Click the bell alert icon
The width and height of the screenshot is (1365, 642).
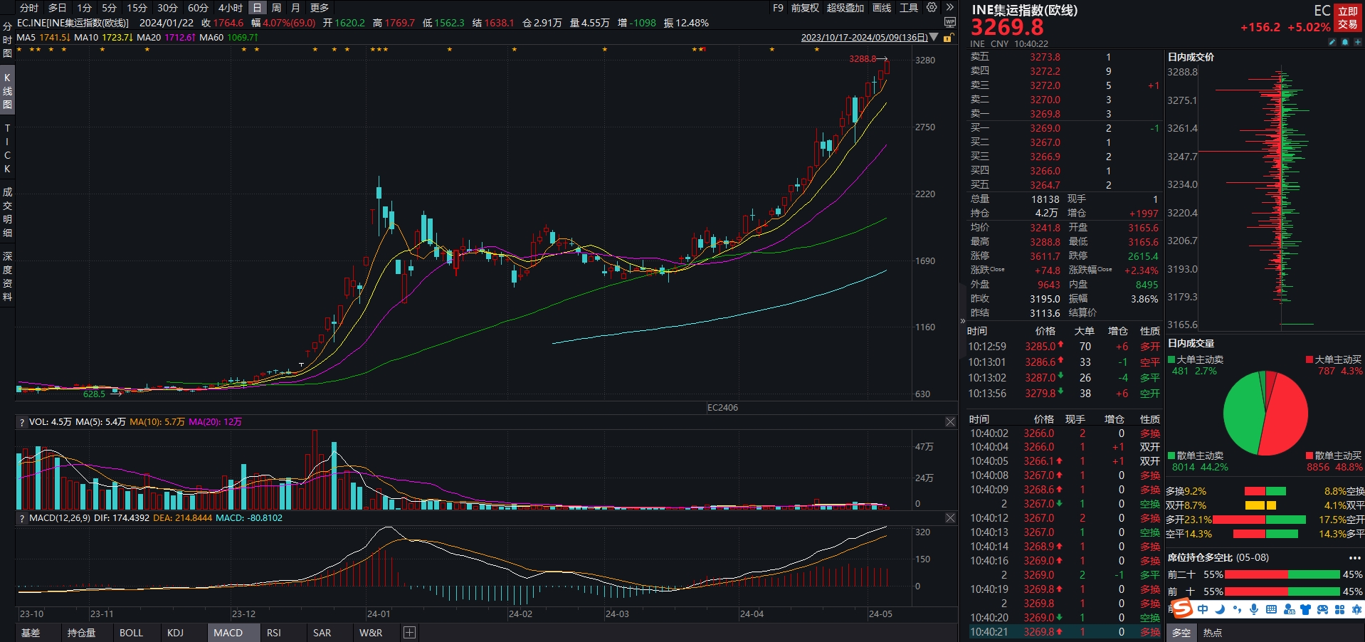pos(1345,43)
